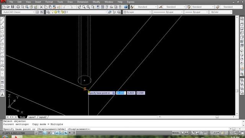245x138 pixels.
Task: Select the Line tool in Draw toolbar
Action: tap(2, 19)
